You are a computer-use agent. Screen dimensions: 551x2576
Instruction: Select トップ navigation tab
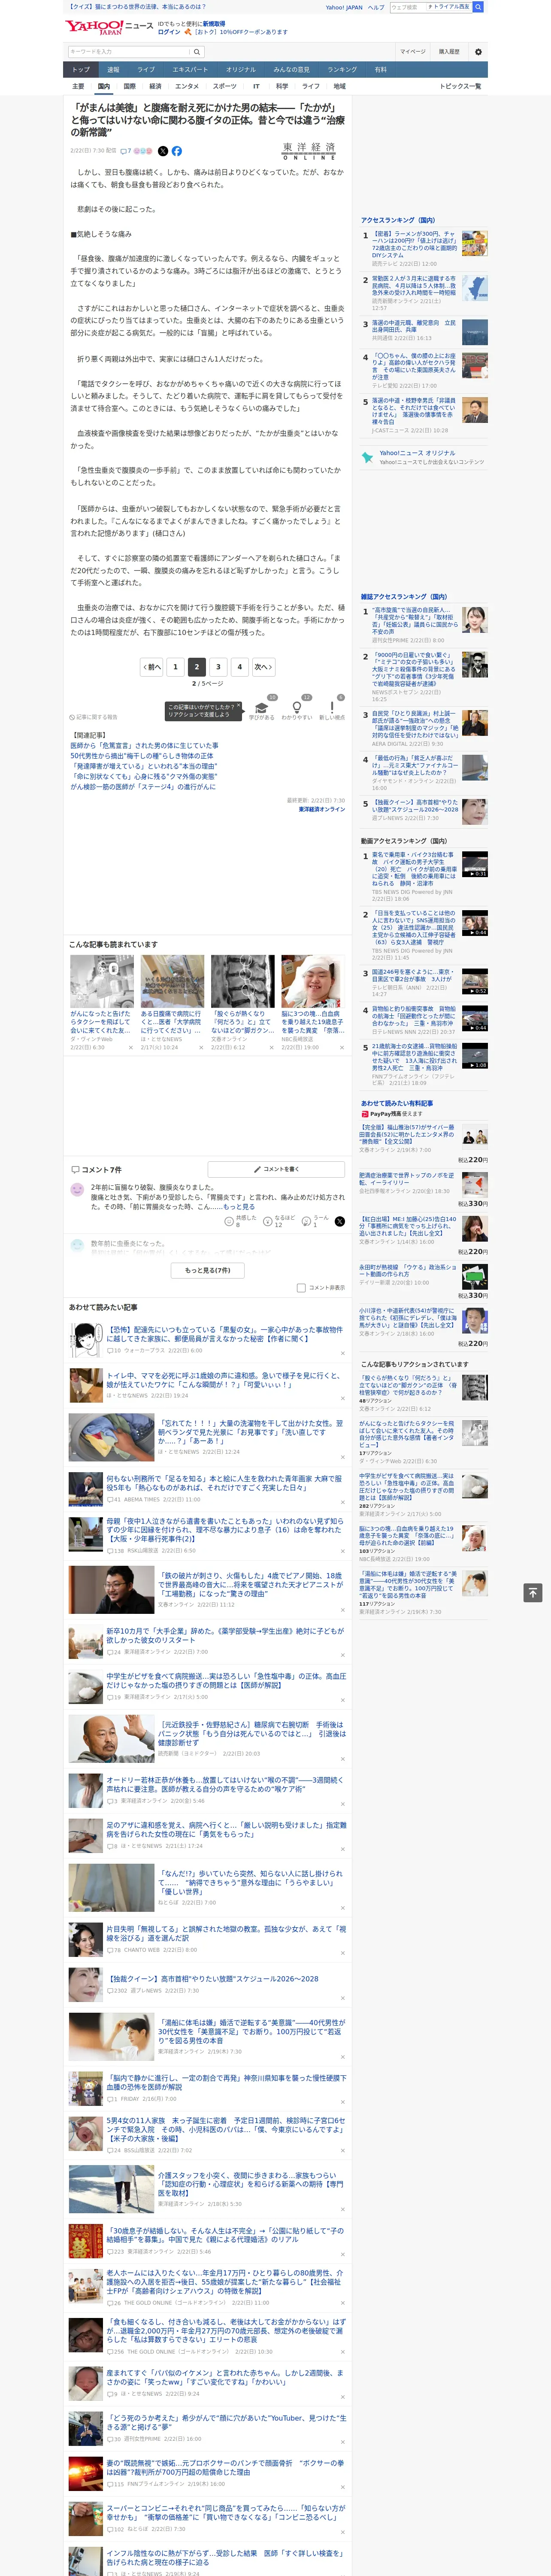click(81, 70)
